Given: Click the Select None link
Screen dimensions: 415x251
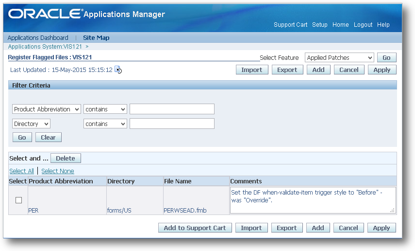Looking at the screenshot, I should click(58, 171).
